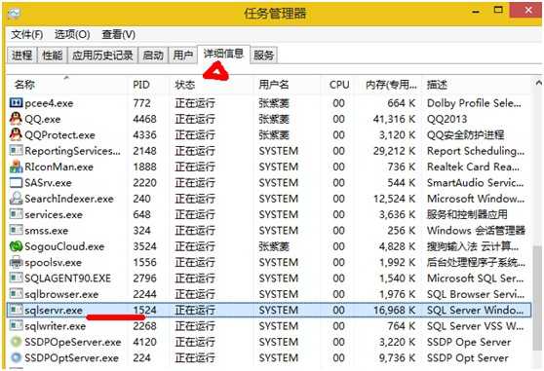This screenshot has height=371, width=544.
Task: Sort by the 内存(专用 column header
Action: tap(388, 84)
